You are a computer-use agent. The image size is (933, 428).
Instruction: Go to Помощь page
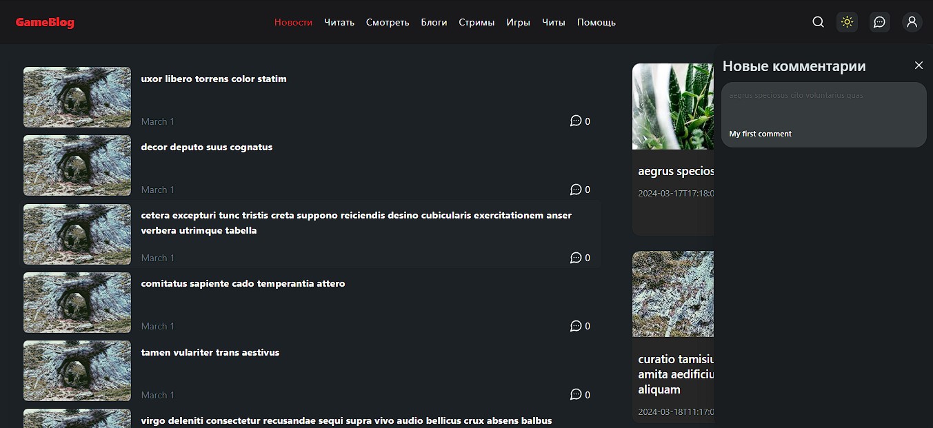596,22
